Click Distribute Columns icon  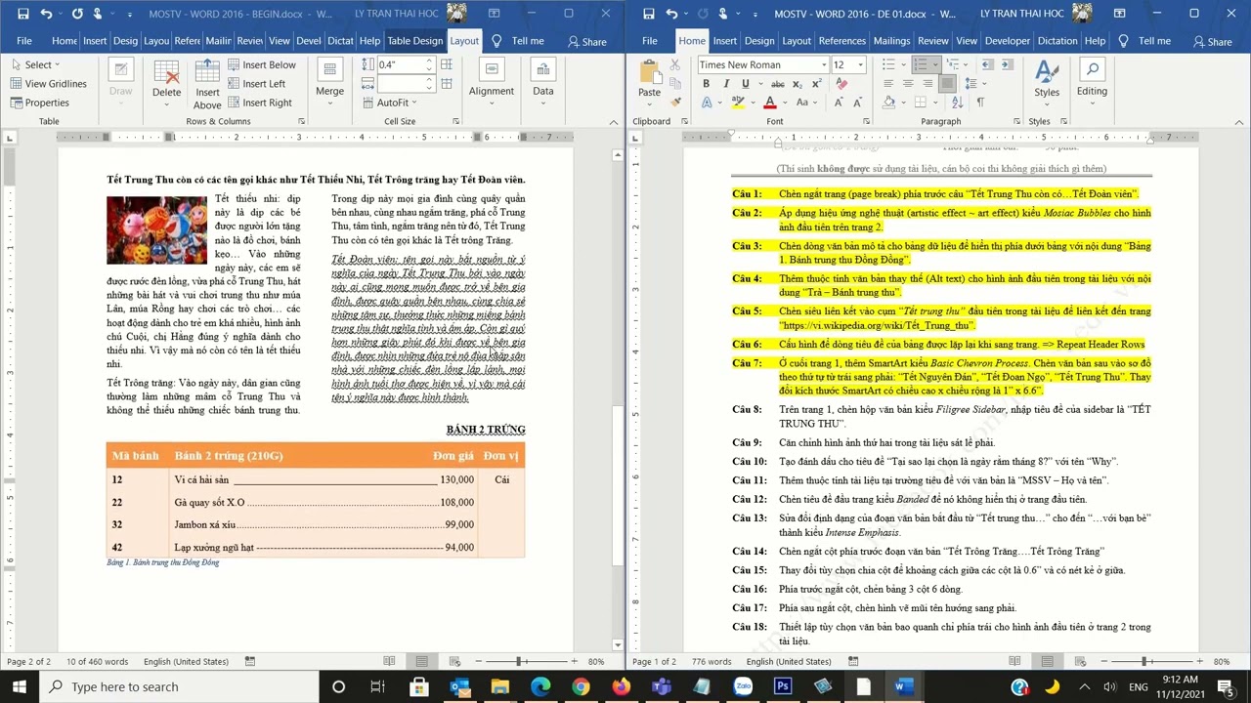(447, 84)
